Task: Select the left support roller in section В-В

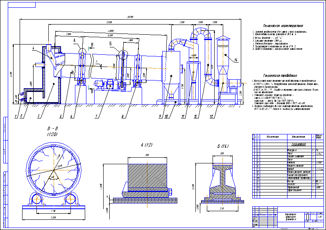Action: 37,199
